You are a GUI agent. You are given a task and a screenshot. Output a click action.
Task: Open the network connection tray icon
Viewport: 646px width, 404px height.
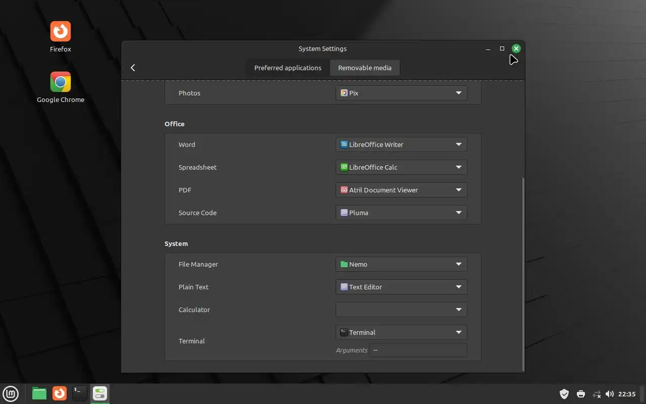pyautogui.click(x=597, y=394)
